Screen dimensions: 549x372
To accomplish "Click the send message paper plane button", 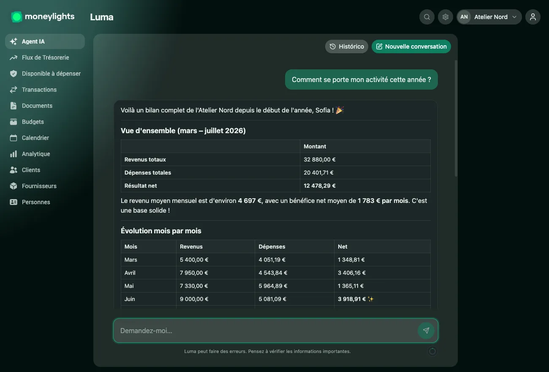I will (426, 331).
